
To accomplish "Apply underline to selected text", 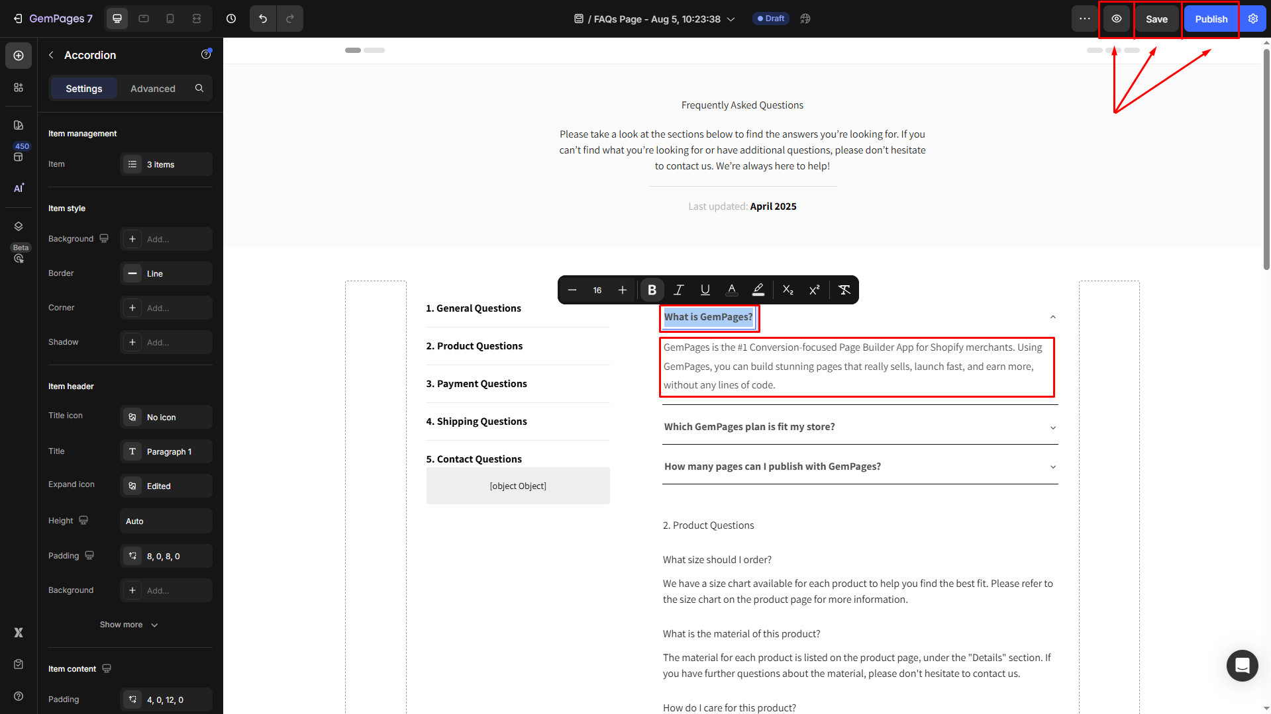I will point(705,290).
